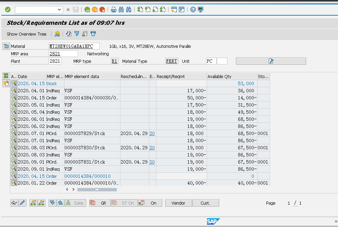
Task: Toggle the On button near Vendor
Action: pyautogui.click(x=150, y=203)
